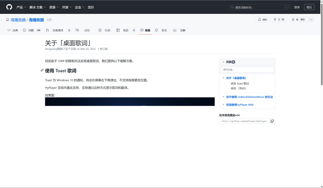323x188 pixels.
Task: Switch to the 行动 tab
Action: coord(104,30)
